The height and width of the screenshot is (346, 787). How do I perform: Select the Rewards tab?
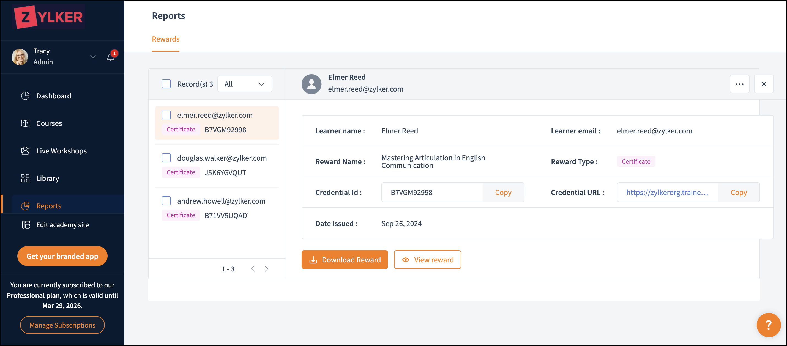166,39
